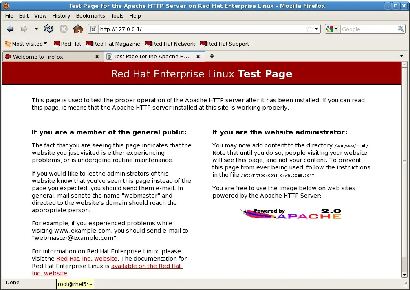Click the 127.0.0.1 address field
The image size is (410, 290).
[x=200, y=29]
